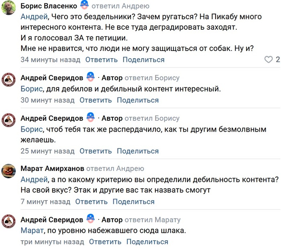Share the comment posted 34 минуты назад

[x=143, y=60]
